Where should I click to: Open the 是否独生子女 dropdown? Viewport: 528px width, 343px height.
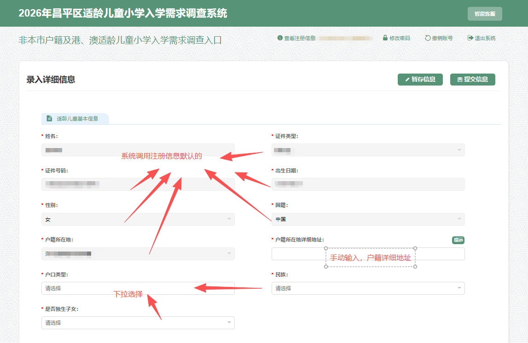click(x=138, y=323)
